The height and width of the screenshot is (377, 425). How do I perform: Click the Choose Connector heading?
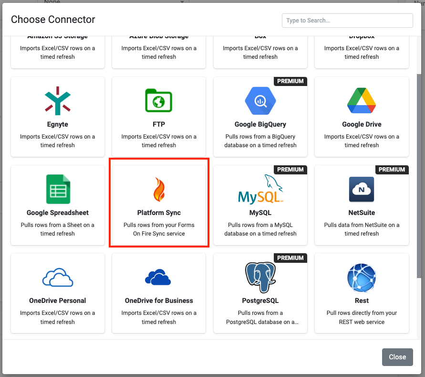tap(53, 20)
